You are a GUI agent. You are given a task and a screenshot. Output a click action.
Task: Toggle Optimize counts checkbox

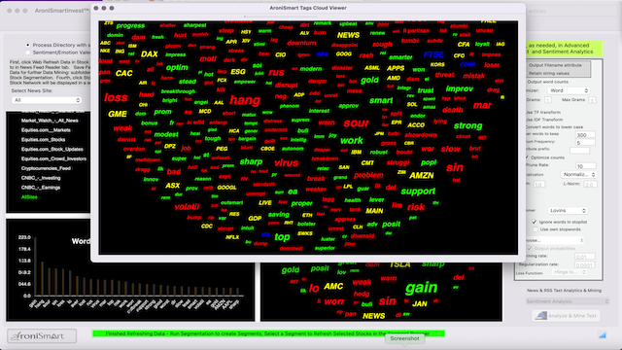[528, 157]
